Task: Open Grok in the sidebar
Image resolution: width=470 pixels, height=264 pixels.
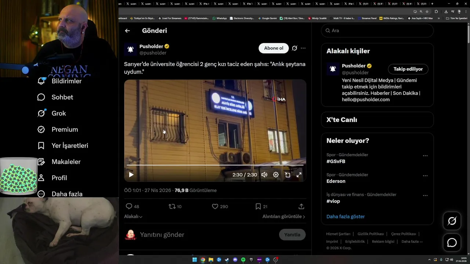Action: (51, 113)
